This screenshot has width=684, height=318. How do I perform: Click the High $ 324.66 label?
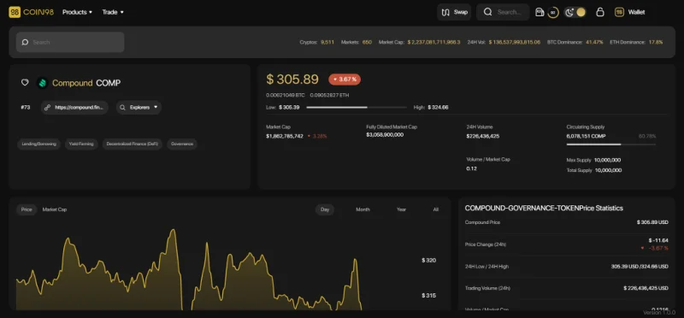431,108
